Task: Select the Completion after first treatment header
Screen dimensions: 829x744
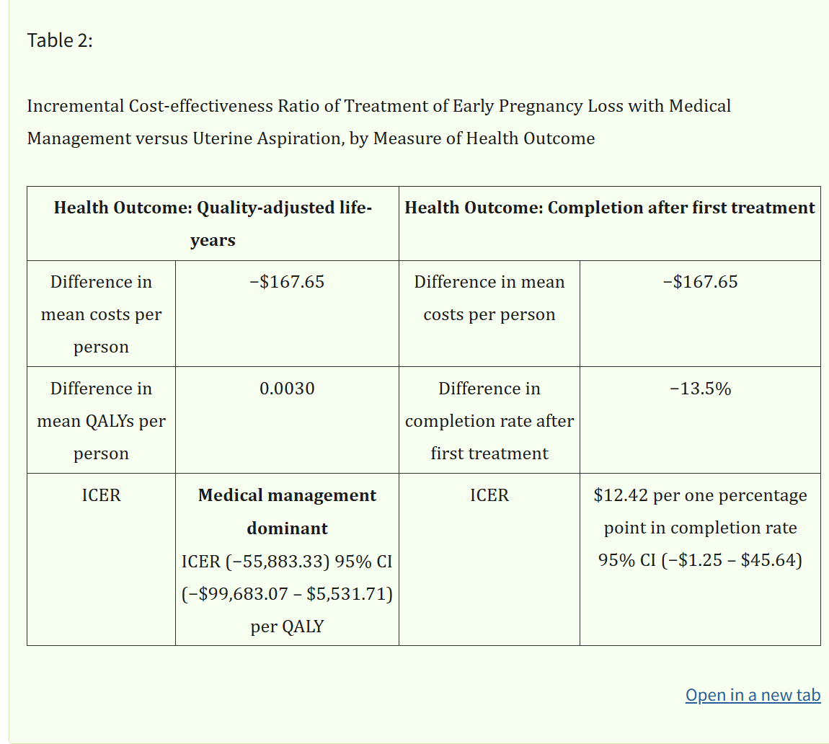Action: 609,208
